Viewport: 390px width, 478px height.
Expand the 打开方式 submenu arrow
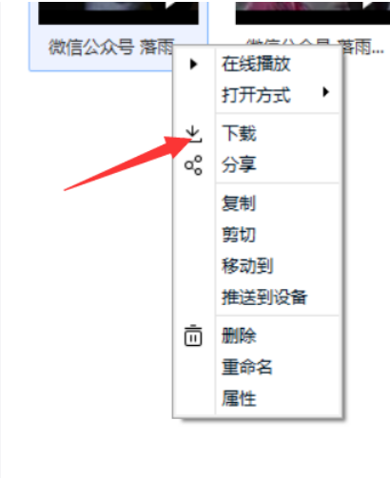click(x=325, y=92)
